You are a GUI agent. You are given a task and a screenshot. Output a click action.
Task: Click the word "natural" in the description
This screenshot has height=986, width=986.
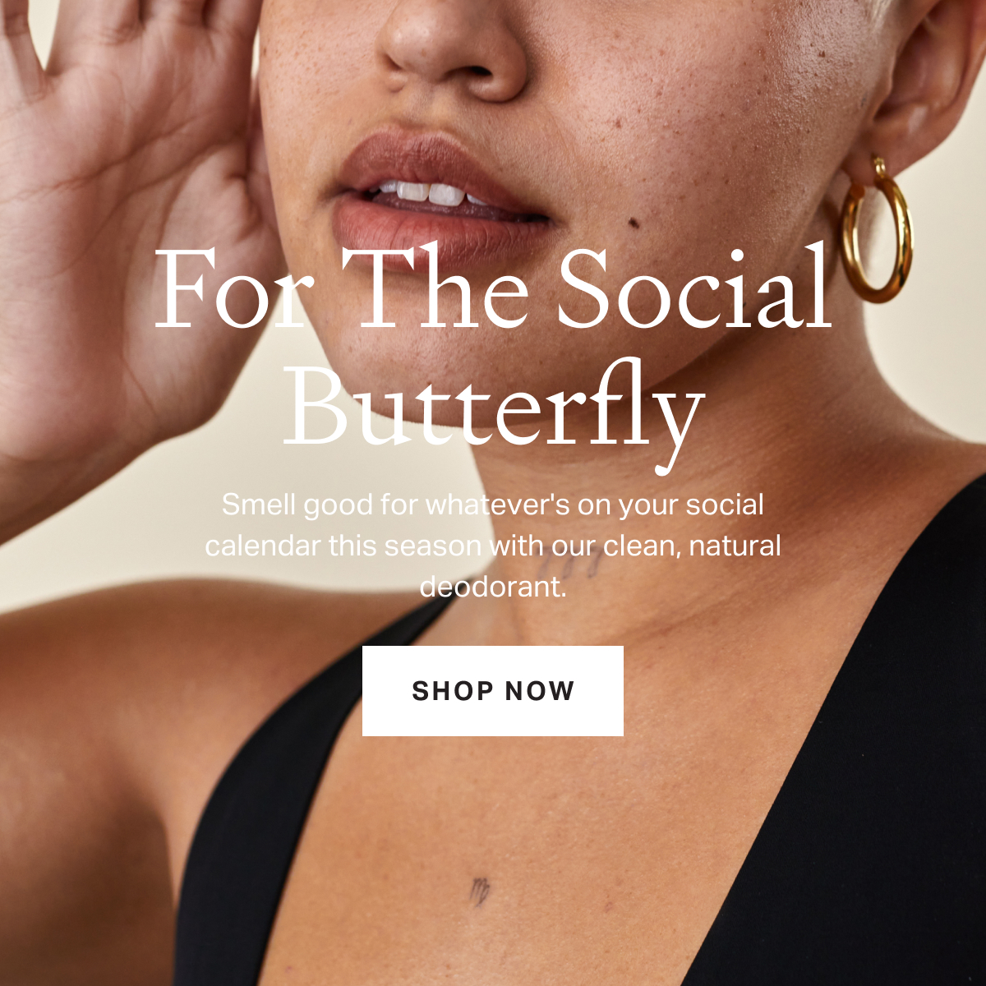[735, 546]
